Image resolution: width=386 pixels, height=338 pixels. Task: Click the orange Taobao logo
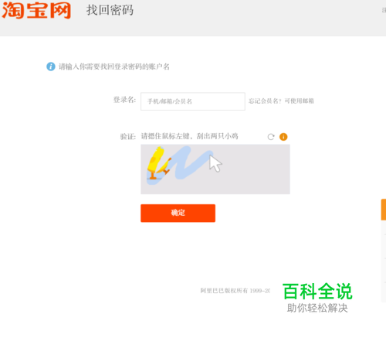(36, 10)
